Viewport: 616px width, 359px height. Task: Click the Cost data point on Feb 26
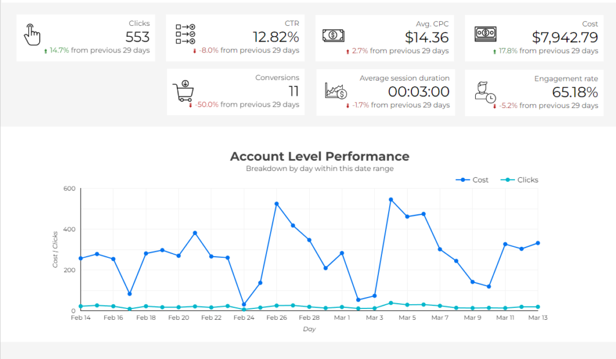(277, 204)
